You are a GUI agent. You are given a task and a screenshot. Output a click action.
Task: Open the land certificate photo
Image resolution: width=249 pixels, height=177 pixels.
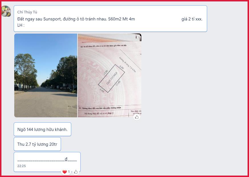pos(109,75)
